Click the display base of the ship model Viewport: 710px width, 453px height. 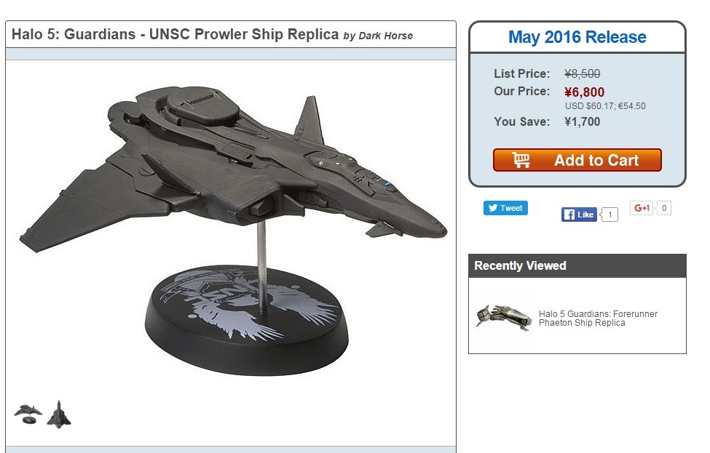[247, 321]
